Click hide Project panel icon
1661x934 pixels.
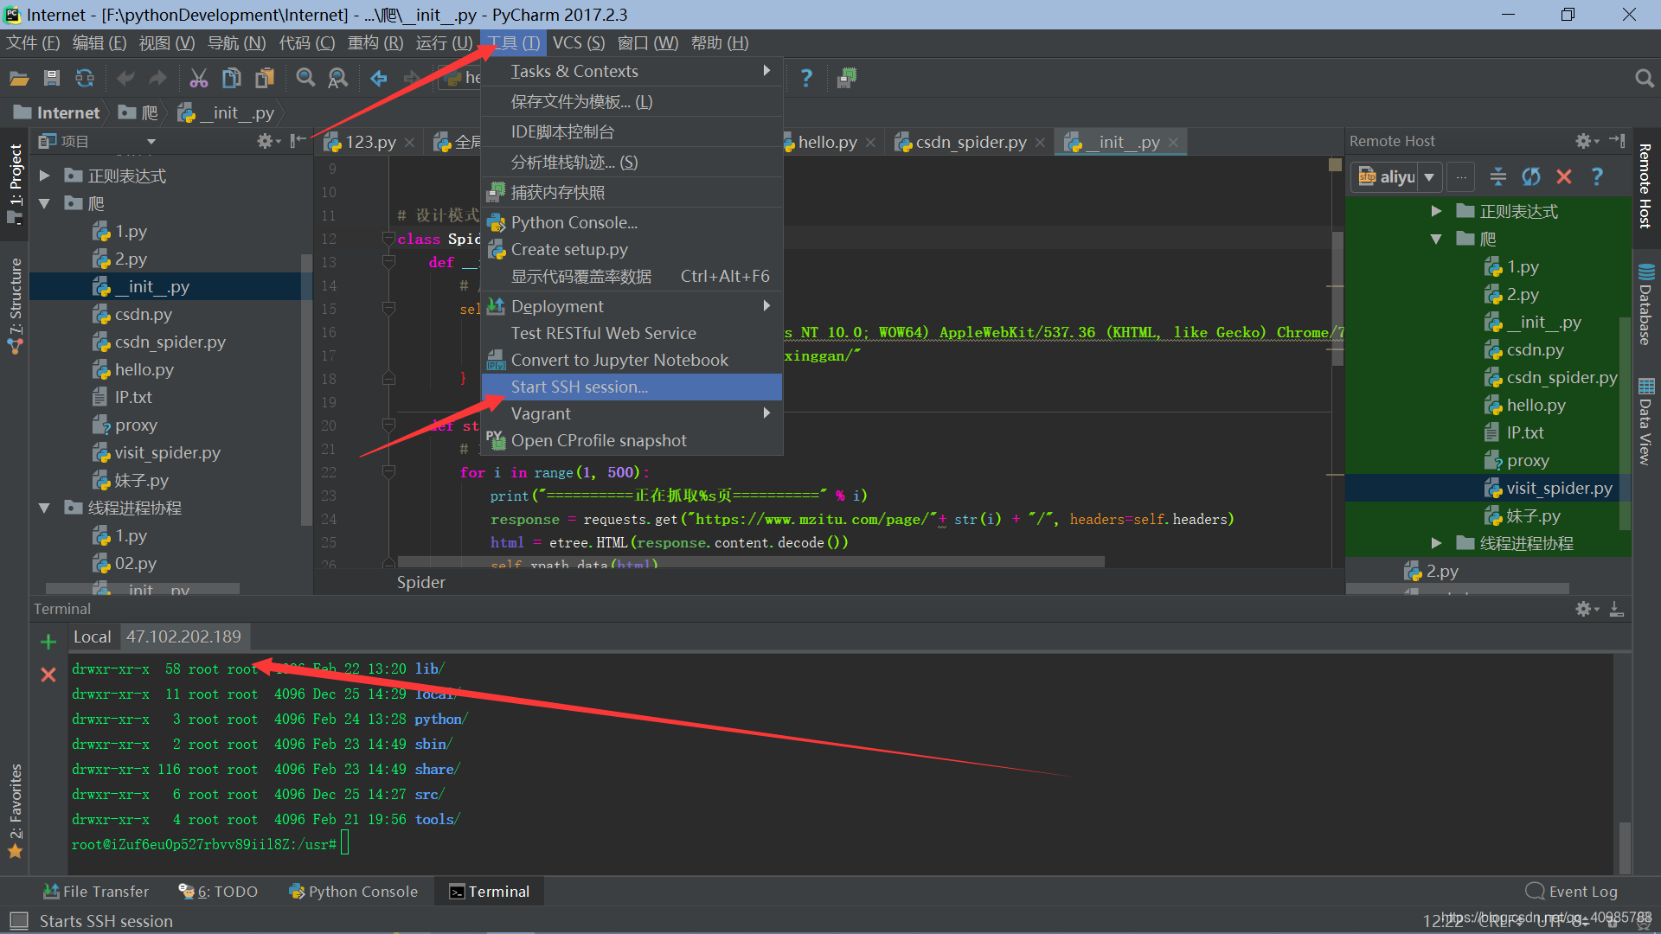(298, 141)
